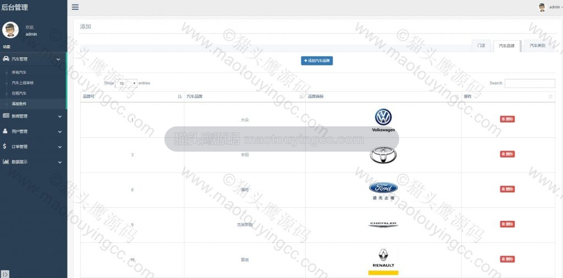Viewport: 563px width, 278px height.
Task: Expand the 用户管理 menu chevron
Action: (x=59, y=132)
